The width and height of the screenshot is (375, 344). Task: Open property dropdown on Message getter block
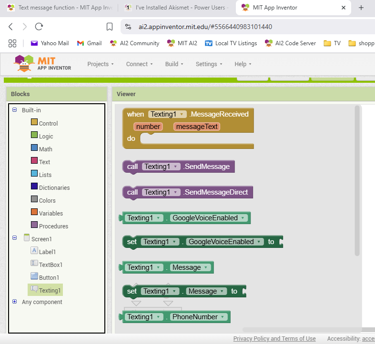point(191,267)
